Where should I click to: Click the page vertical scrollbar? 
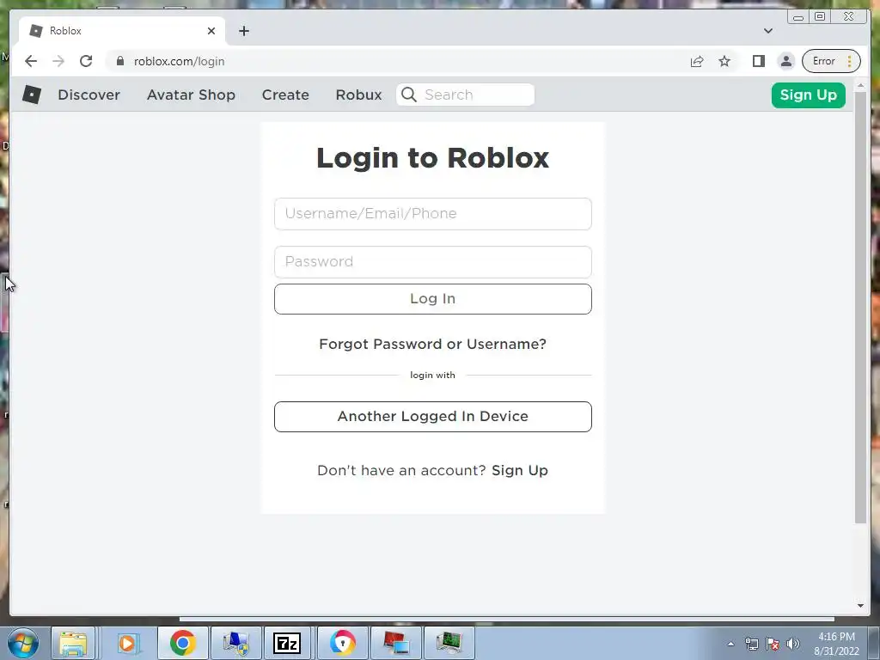click(860, 309)
